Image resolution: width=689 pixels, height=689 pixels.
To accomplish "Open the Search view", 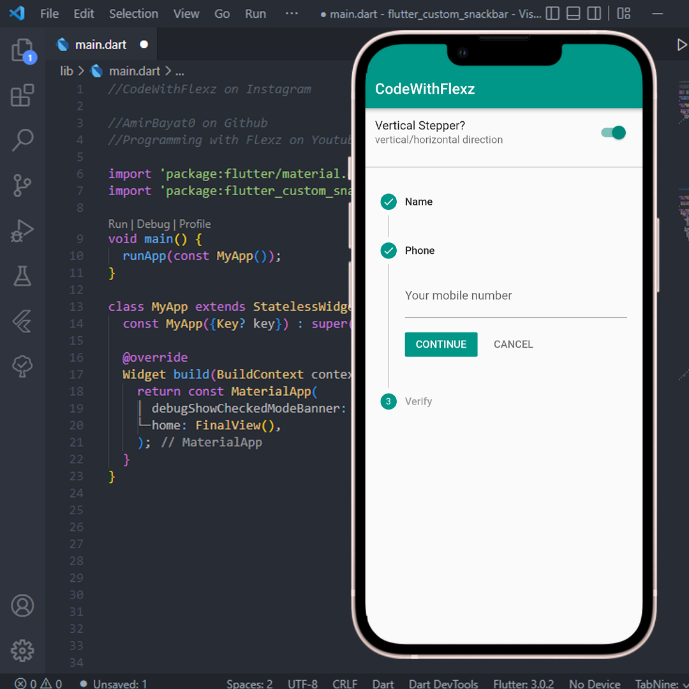I will [x=22, y=140].
